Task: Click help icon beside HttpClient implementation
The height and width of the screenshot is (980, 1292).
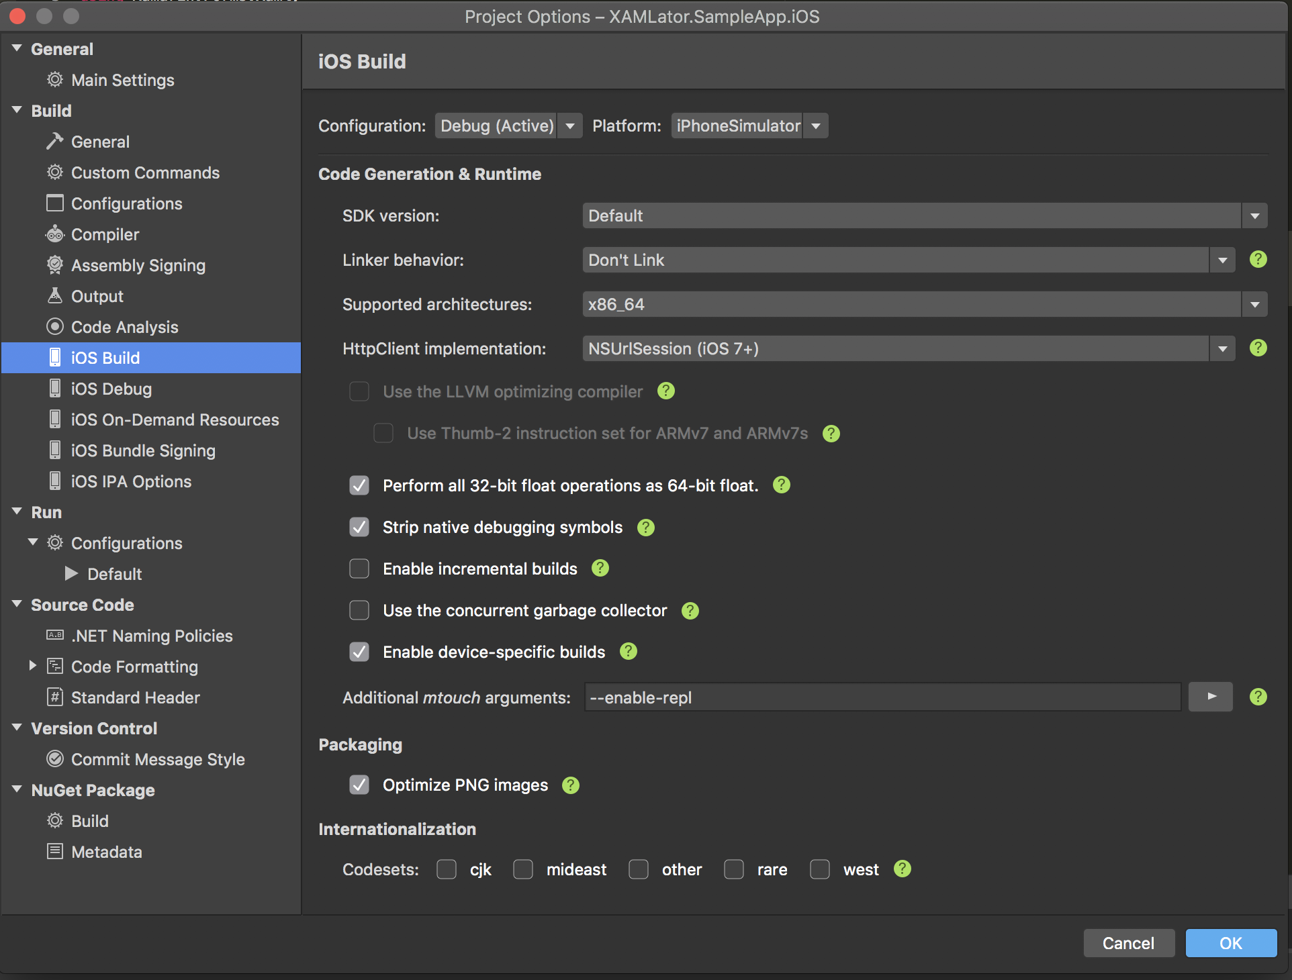Action: (1258, 348)
